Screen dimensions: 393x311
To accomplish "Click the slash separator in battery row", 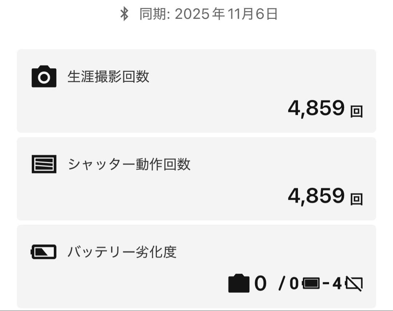I will pyautogui.click(x=281, y=284).
